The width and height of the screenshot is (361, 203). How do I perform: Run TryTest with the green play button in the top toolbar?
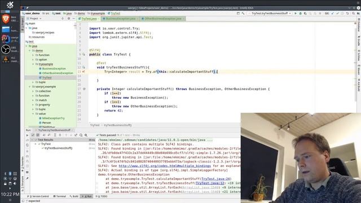[x=296, y=14]
